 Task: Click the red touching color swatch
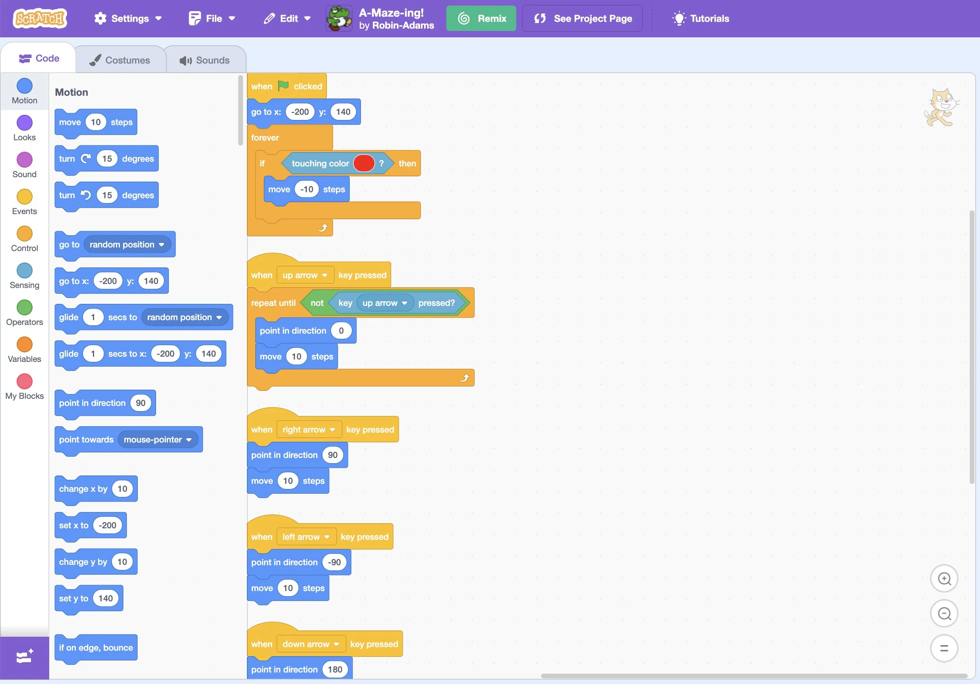pyautogui.click(x=364, y=164)
